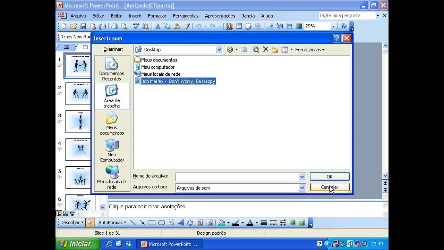Image resolution: width=444 pixels, height=250 pixels.
Task: Expand the Arquivos do tipo dropdown arrow
Action: point(302,188)
